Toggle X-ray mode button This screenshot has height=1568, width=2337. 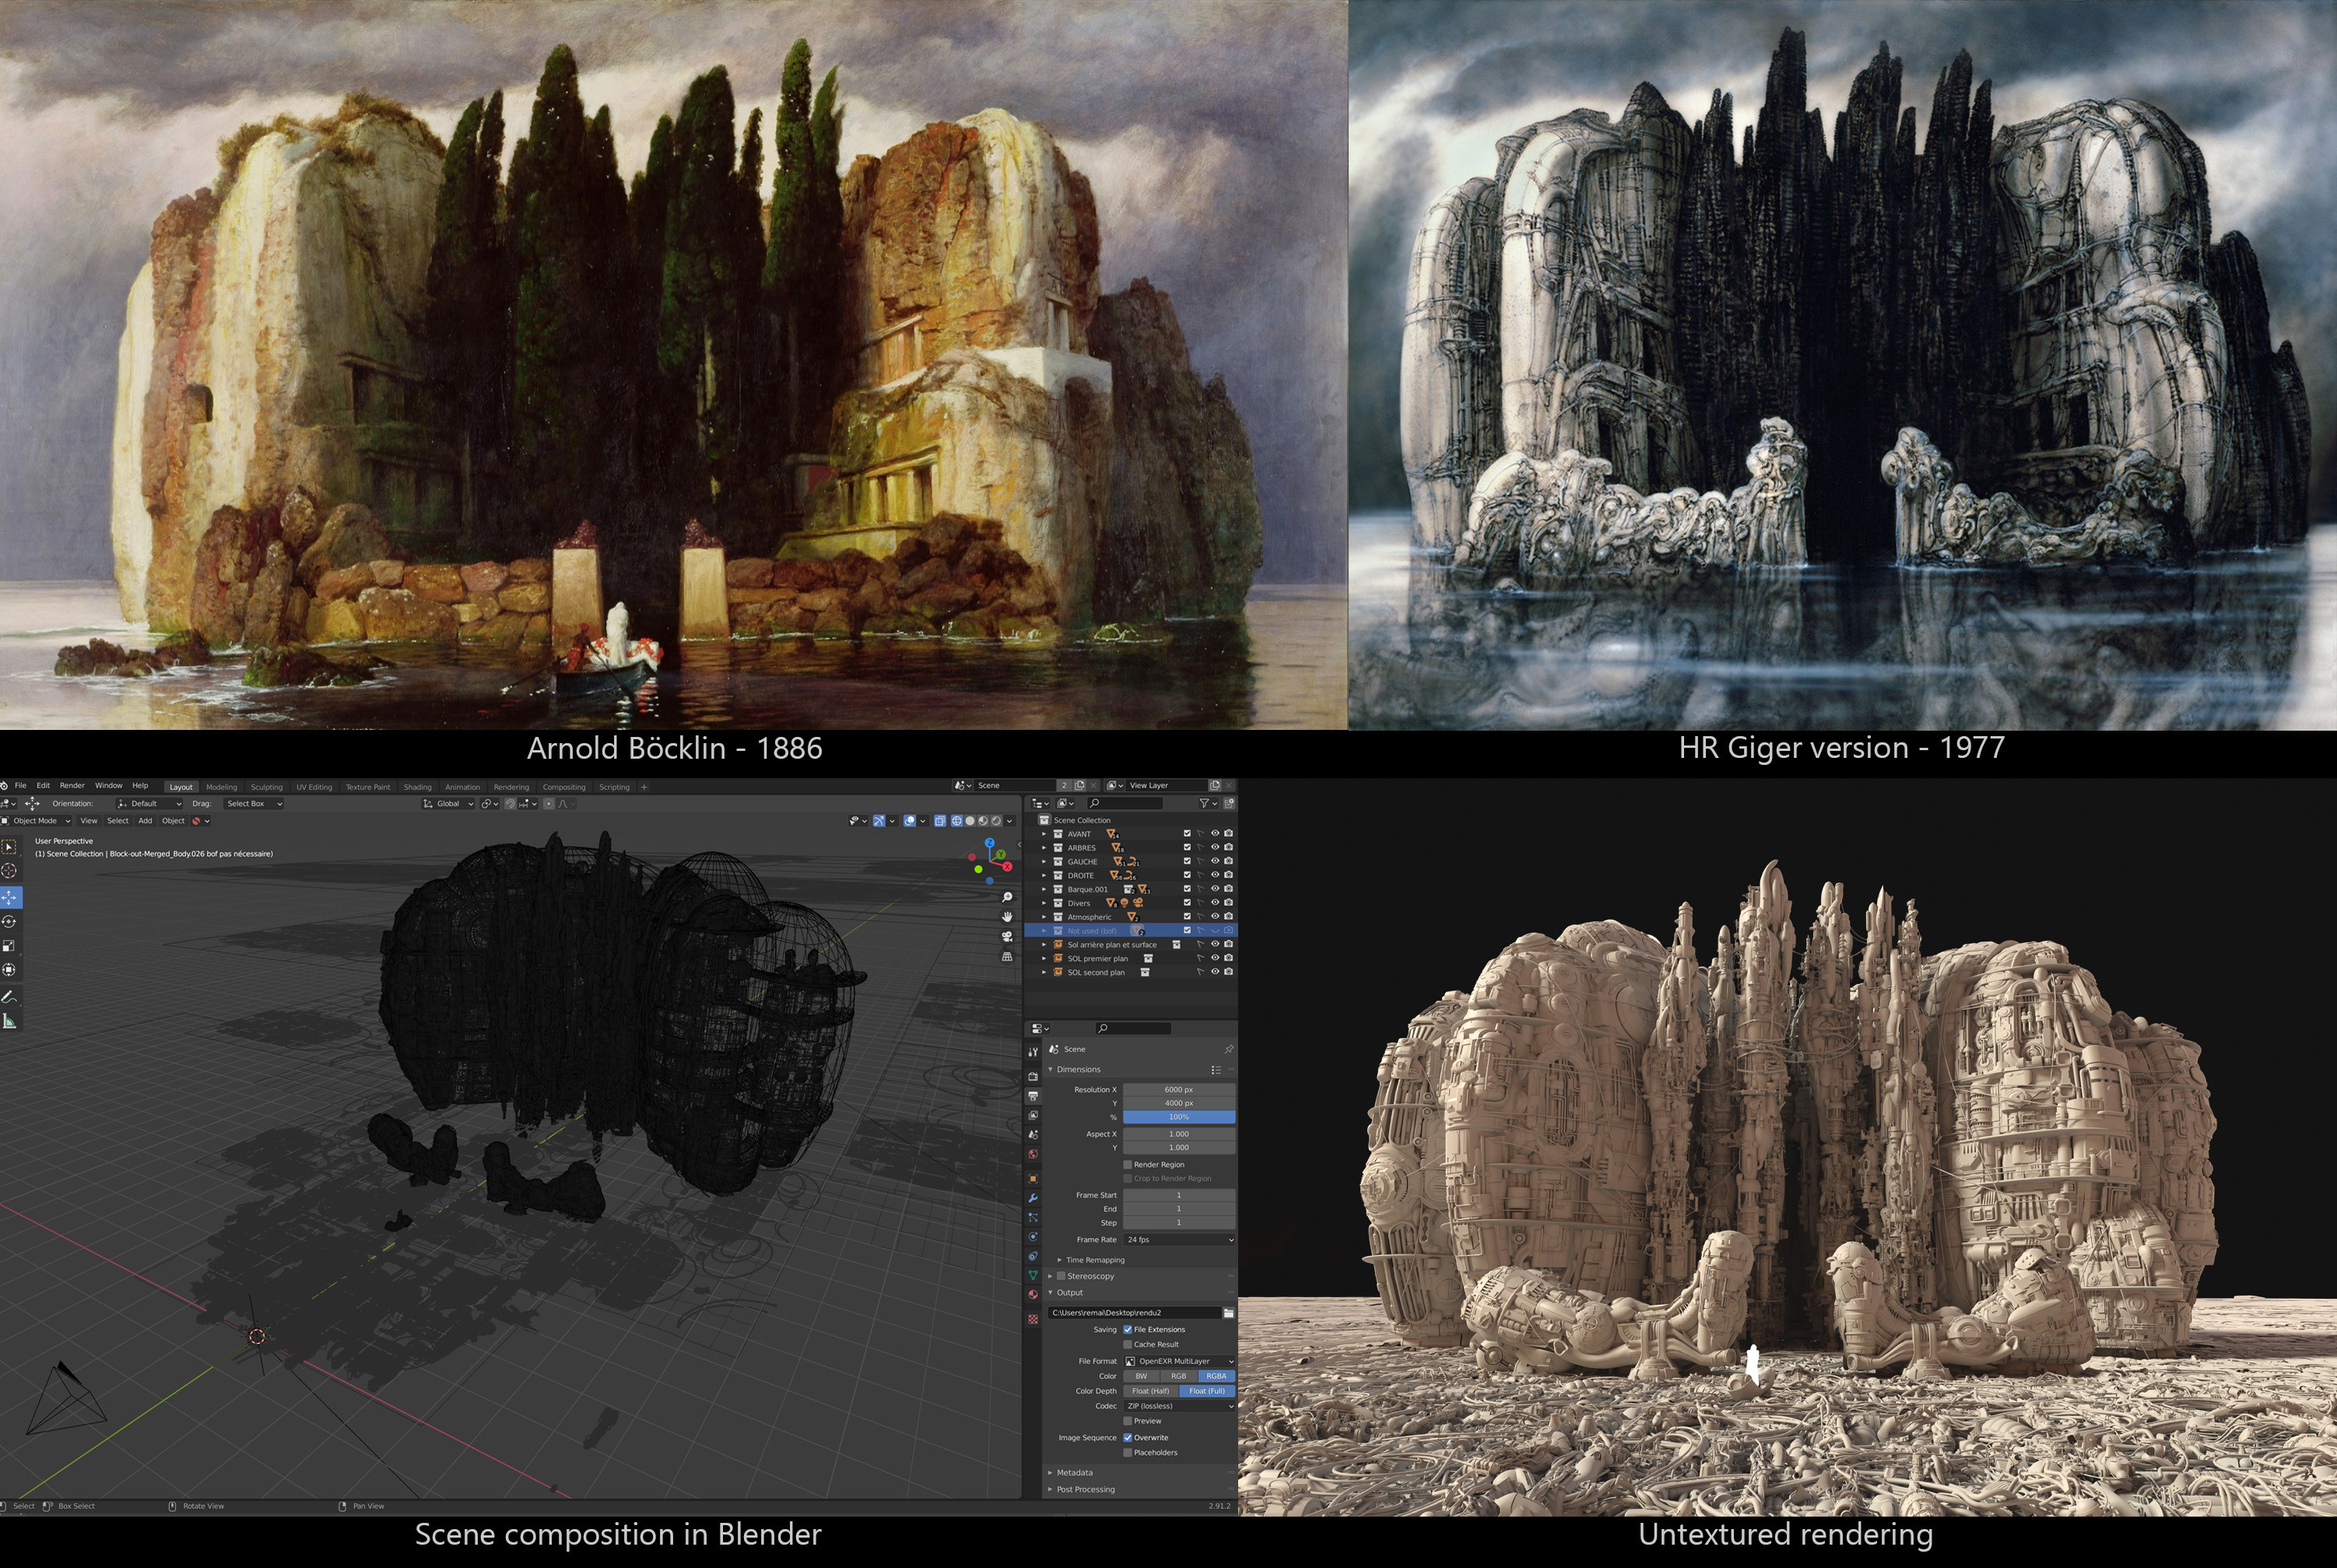tap(940, 821)
